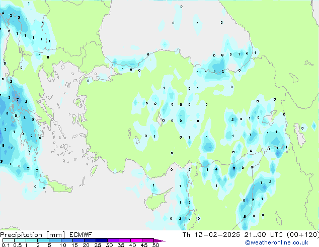Click the ECMWF model label
This screenshot has height=247, width=319.
click(x=81, y=235)
